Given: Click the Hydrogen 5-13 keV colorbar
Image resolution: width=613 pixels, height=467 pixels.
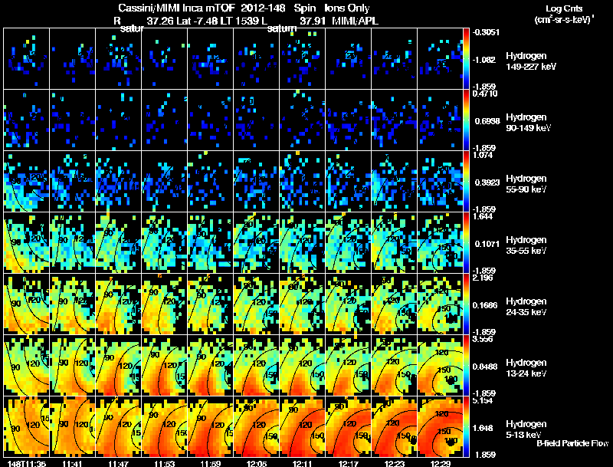Looking at the screenshot, I should tap(466, 427).
